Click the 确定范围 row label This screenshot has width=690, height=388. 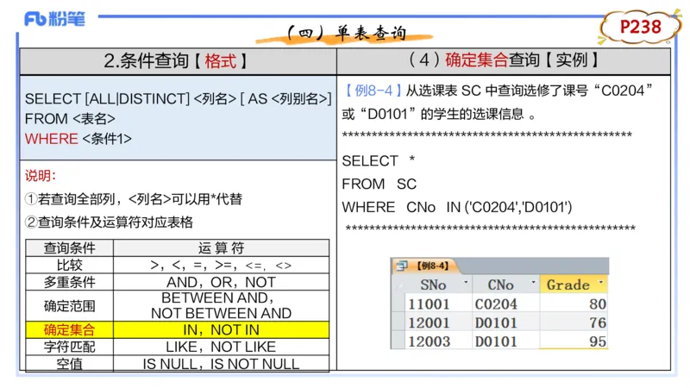(70, 306)
